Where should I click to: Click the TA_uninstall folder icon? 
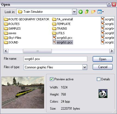tap(54, 19)
